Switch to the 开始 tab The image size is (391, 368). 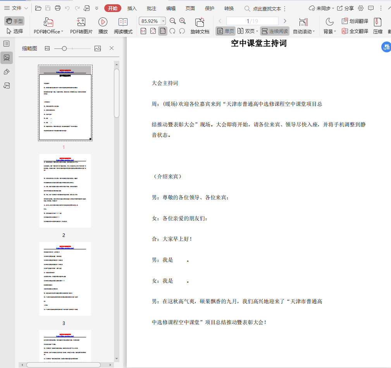[x=113, y=8]
